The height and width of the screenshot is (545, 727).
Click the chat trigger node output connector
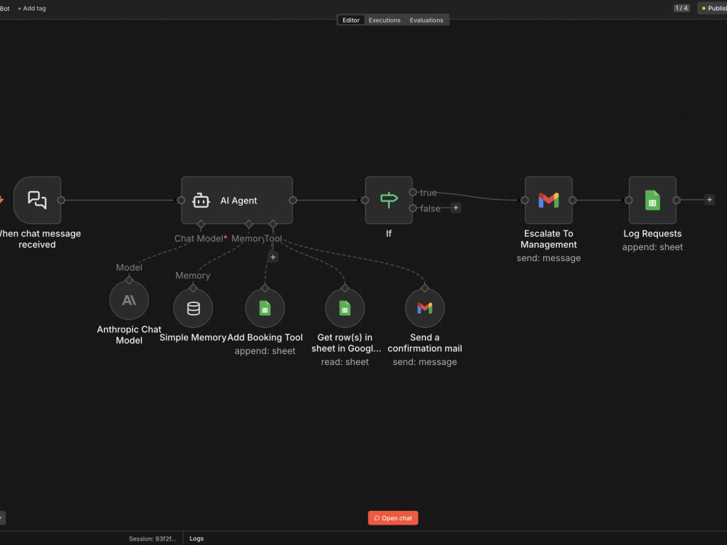61,201
